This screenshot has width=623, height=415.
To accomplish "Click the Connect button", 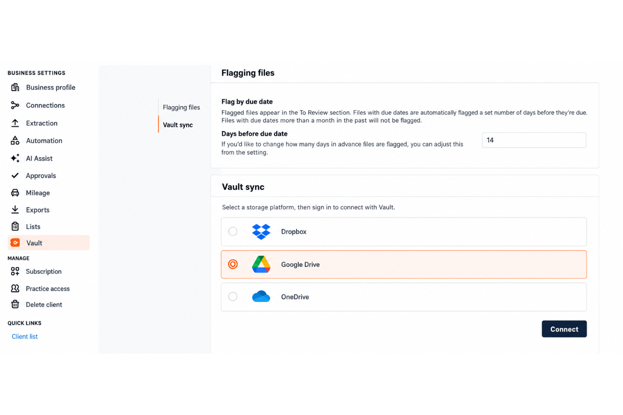I will click(564, 329).
